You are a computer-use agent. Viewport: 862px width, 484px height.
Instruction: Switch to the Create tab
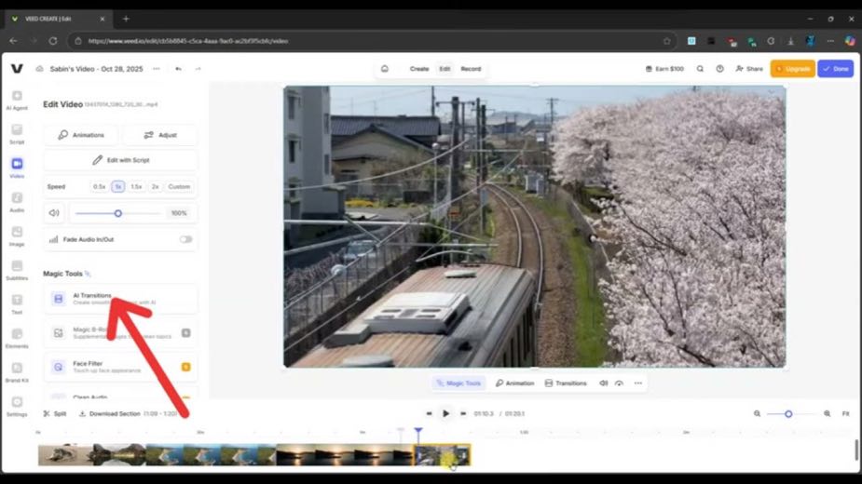tap(419, 69)
